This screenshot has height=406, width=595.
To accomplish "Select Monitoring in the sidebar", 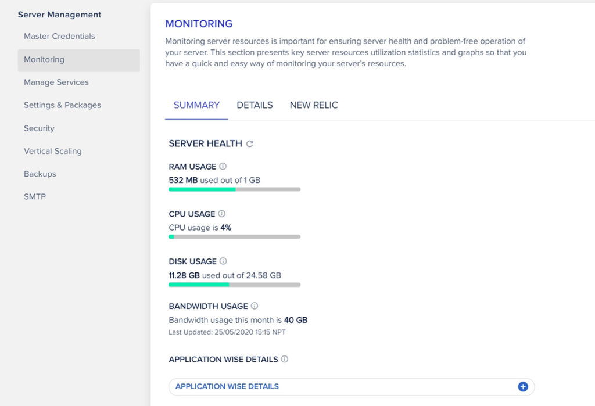I will (x=78, y=60).
